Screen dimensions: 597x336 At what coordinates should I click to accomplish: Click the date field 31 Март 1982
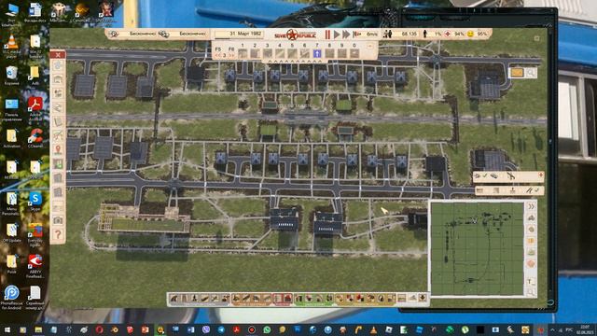239,34
